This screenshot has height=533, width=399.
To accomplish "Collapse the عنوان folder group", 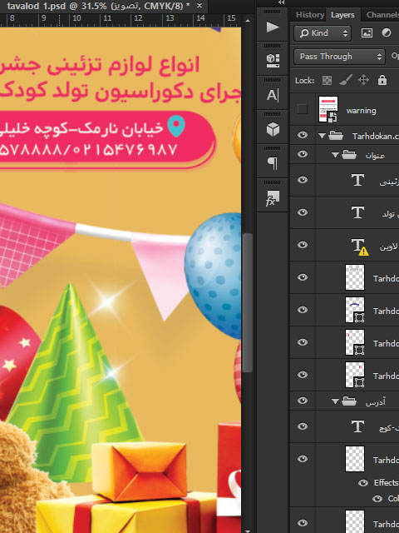I will point(335,155).
